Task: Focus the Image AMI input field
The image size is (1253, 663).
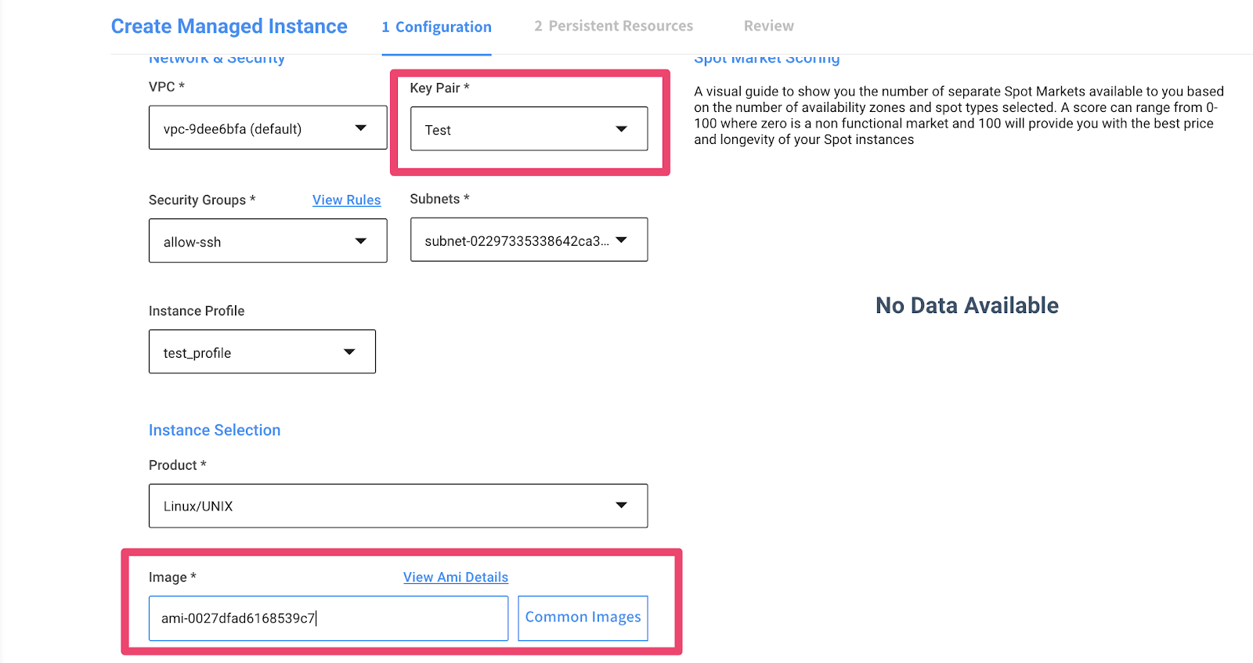Action: [328, 618]
